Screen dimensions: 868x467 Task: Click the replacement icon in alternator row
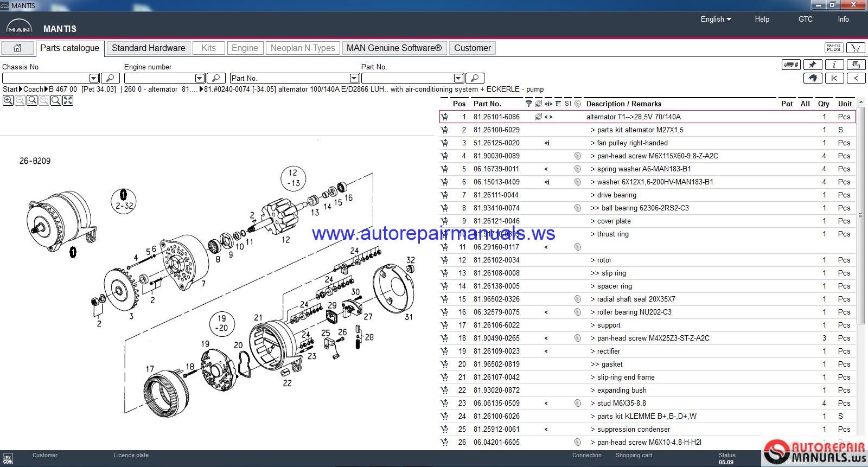click(x=538, y=117)
